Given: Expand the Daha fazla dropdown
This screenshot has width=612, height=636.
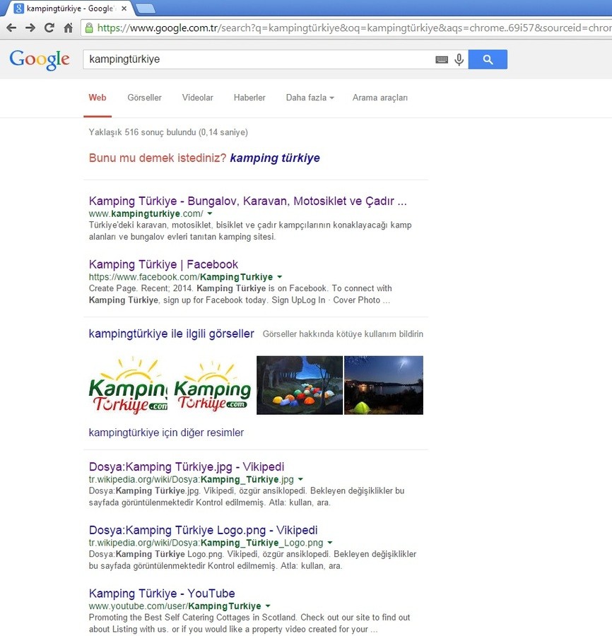Looking at the screenshot, I should (310, 98).
